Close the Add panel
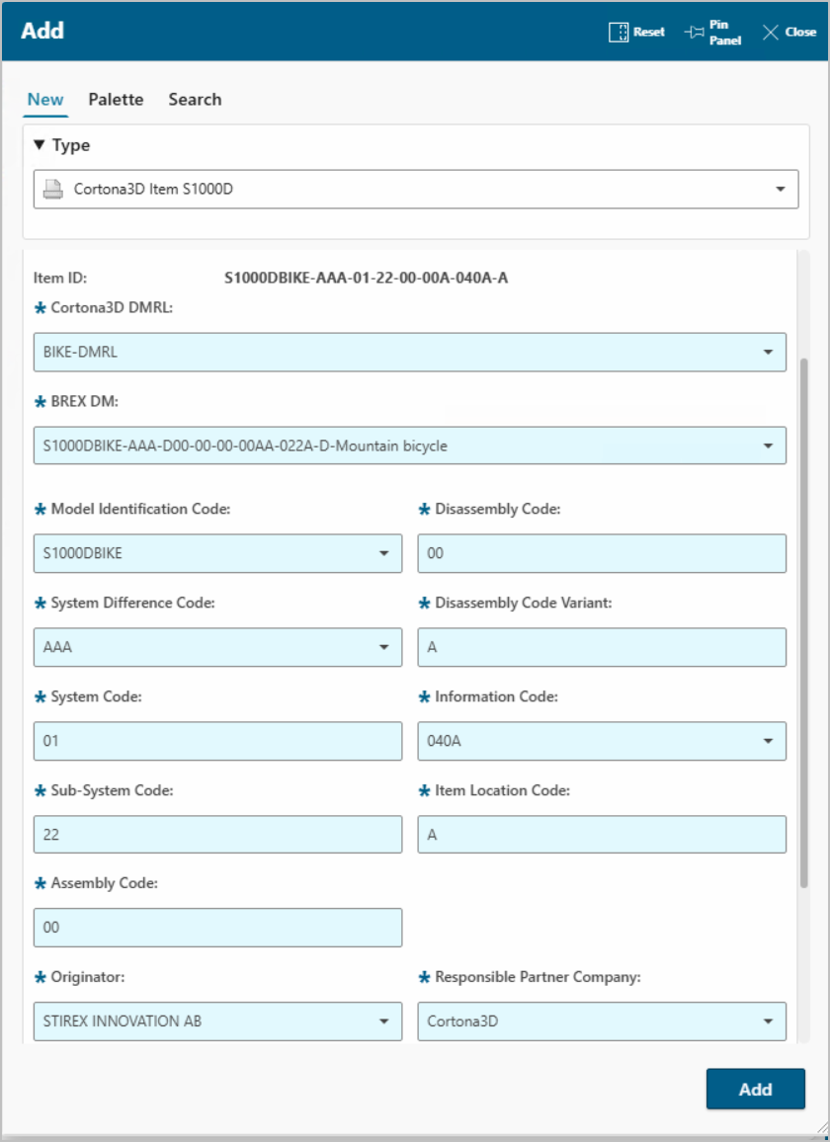Viewport: 830px width, 1142px height. click(771, 33)
